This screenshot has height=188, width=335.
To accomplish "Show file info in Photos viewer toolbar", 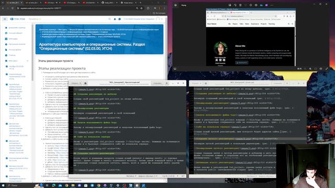I will tap(251, 5).
